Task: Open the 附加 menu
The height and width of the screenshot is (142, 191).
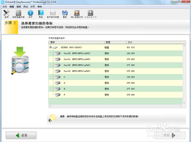Action: (x=26, y=7)
